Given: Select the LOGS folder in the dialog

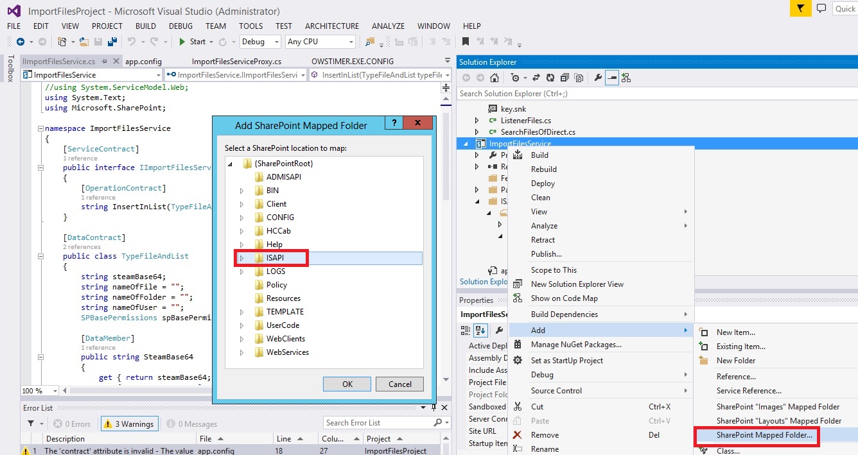Looking at the screenshot, I should 276,271.
